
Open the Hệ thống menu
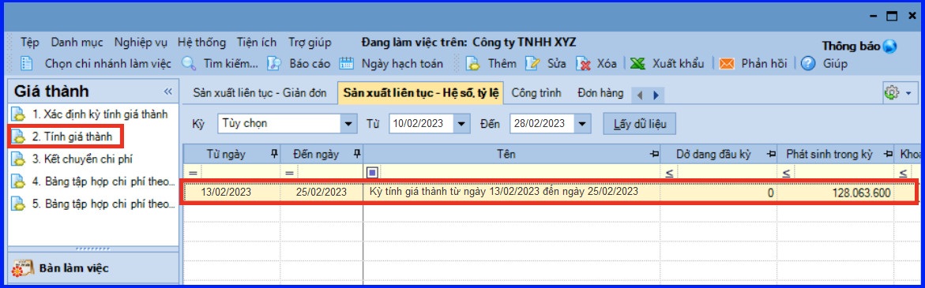point(201,43)
